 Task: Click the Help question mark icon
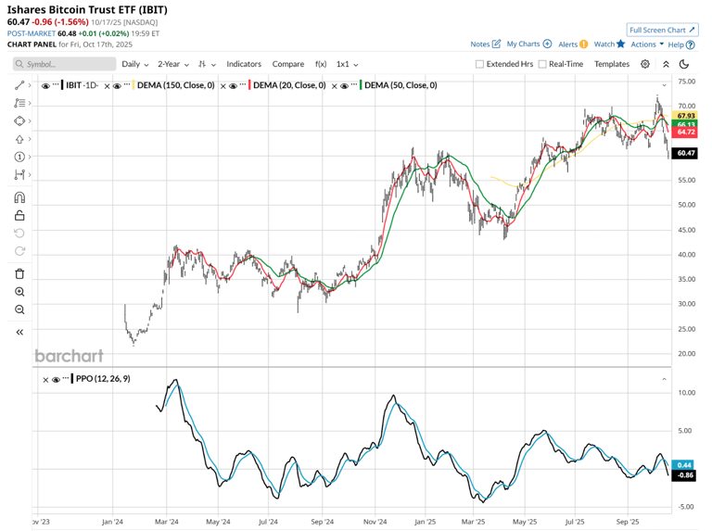click(690, 44)
